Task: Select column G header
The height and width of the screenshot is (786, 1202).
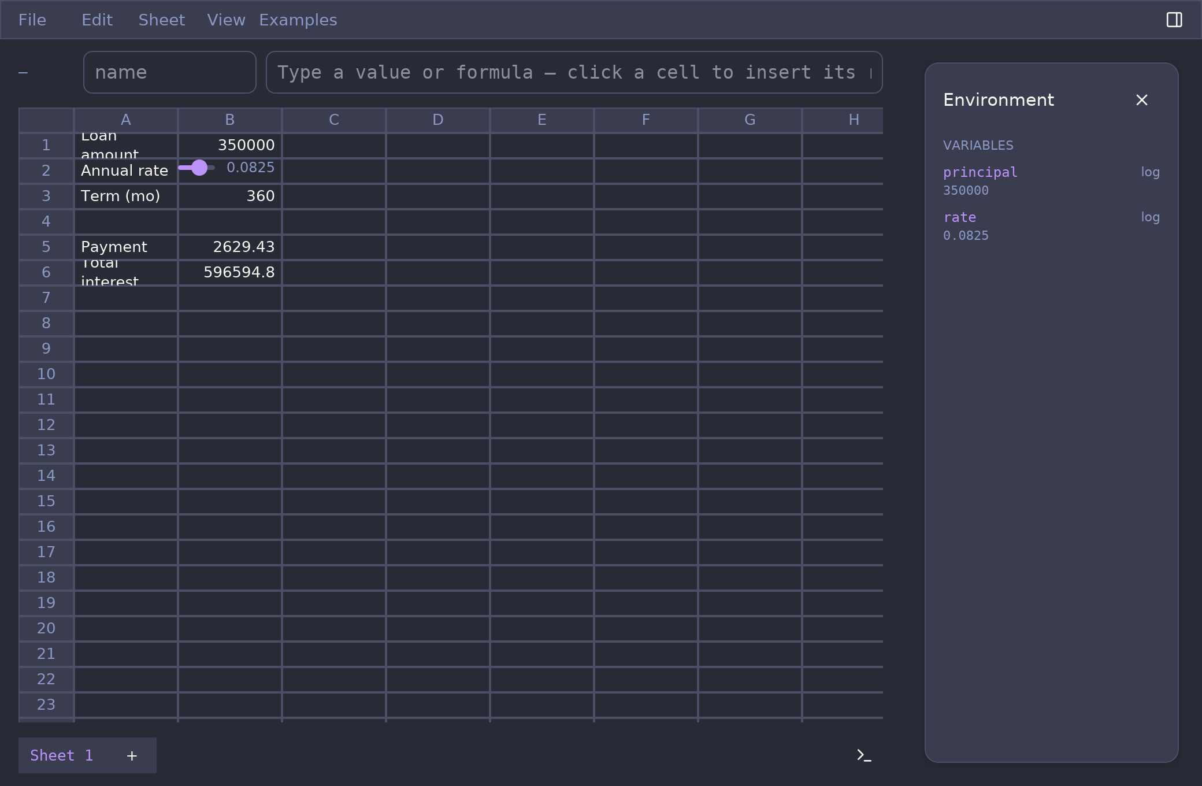Action: click(750, 120)
